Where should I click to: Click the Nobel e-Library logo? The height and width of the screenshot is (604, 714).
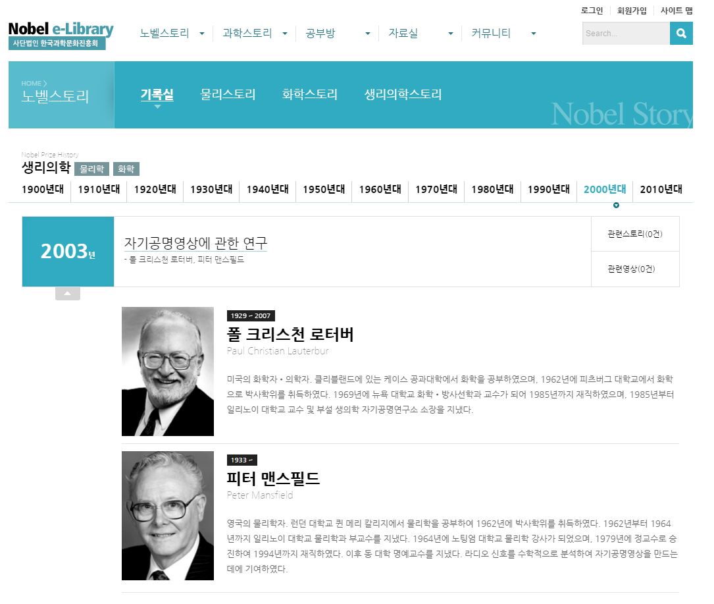(x=61, y=35)
